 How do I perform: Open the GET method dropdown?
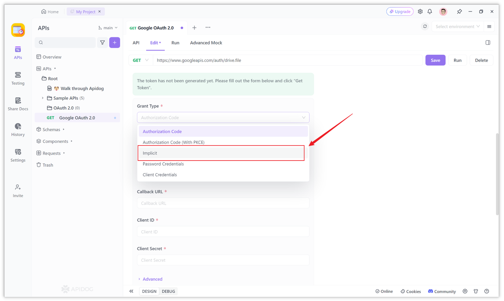pyautogui.click(x=141, y=60)
